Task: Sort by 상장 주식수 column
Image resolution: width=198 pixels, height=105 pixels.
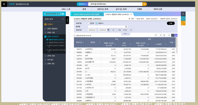Action: click(x=131, y=44)
